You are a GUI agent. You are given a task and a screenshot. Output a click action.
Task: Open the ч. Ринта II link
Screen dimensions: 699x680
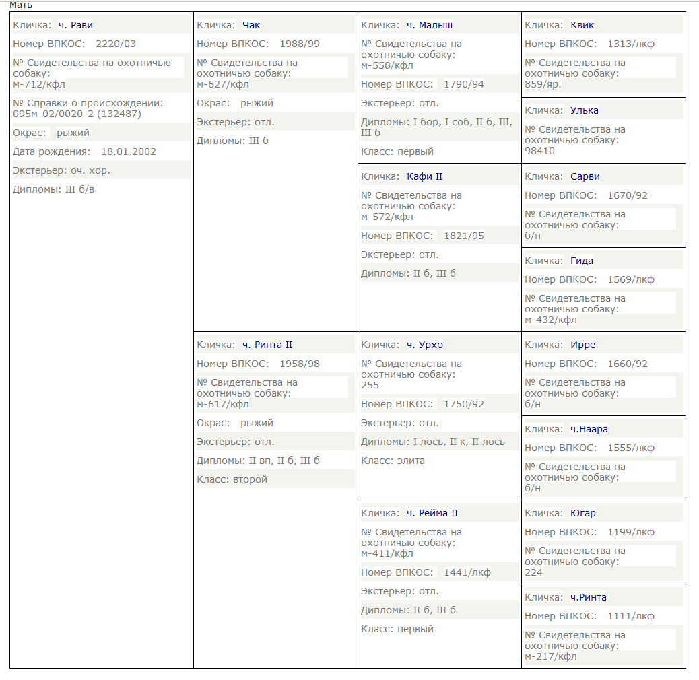click(267, 345)
